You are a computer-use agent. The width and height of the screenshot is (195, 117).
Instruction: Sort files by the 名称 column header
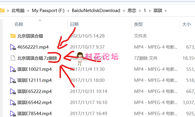click(19, 24)
